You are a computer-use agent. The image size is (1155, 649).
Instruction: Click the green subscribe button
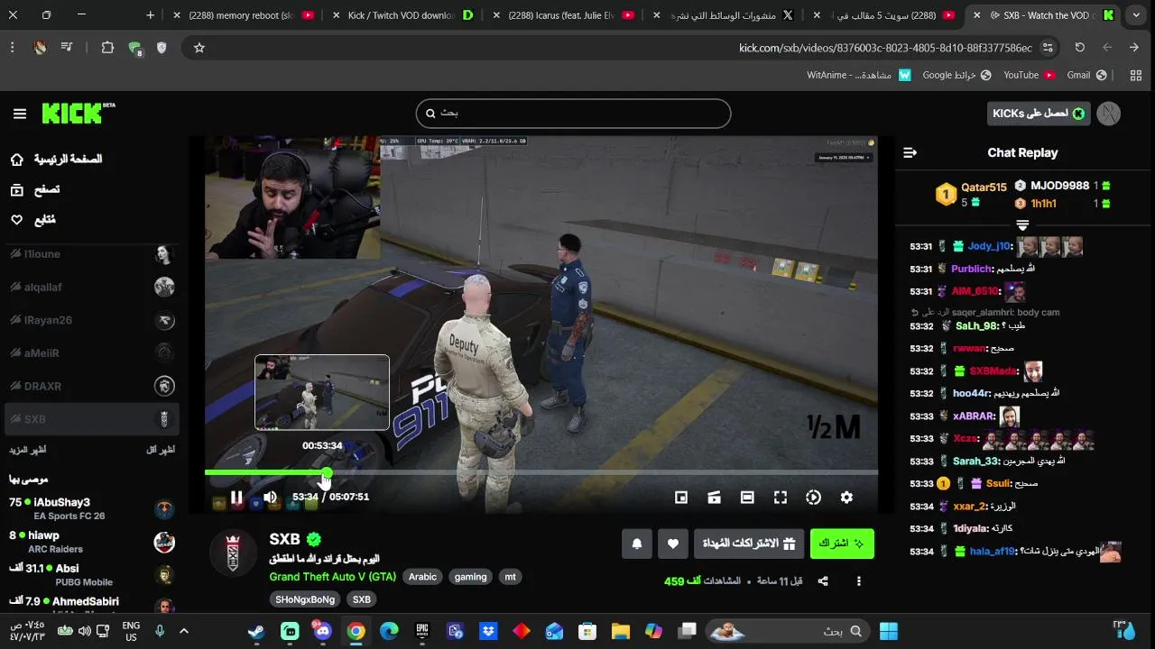click(x=842, y=544)
